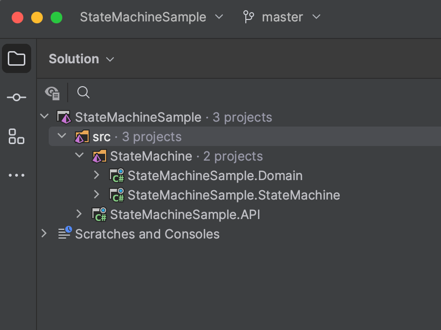441x330 pixels.
Task: Click the StateMachineSample.Domain project icon
Action: click(x=116, y=175)
